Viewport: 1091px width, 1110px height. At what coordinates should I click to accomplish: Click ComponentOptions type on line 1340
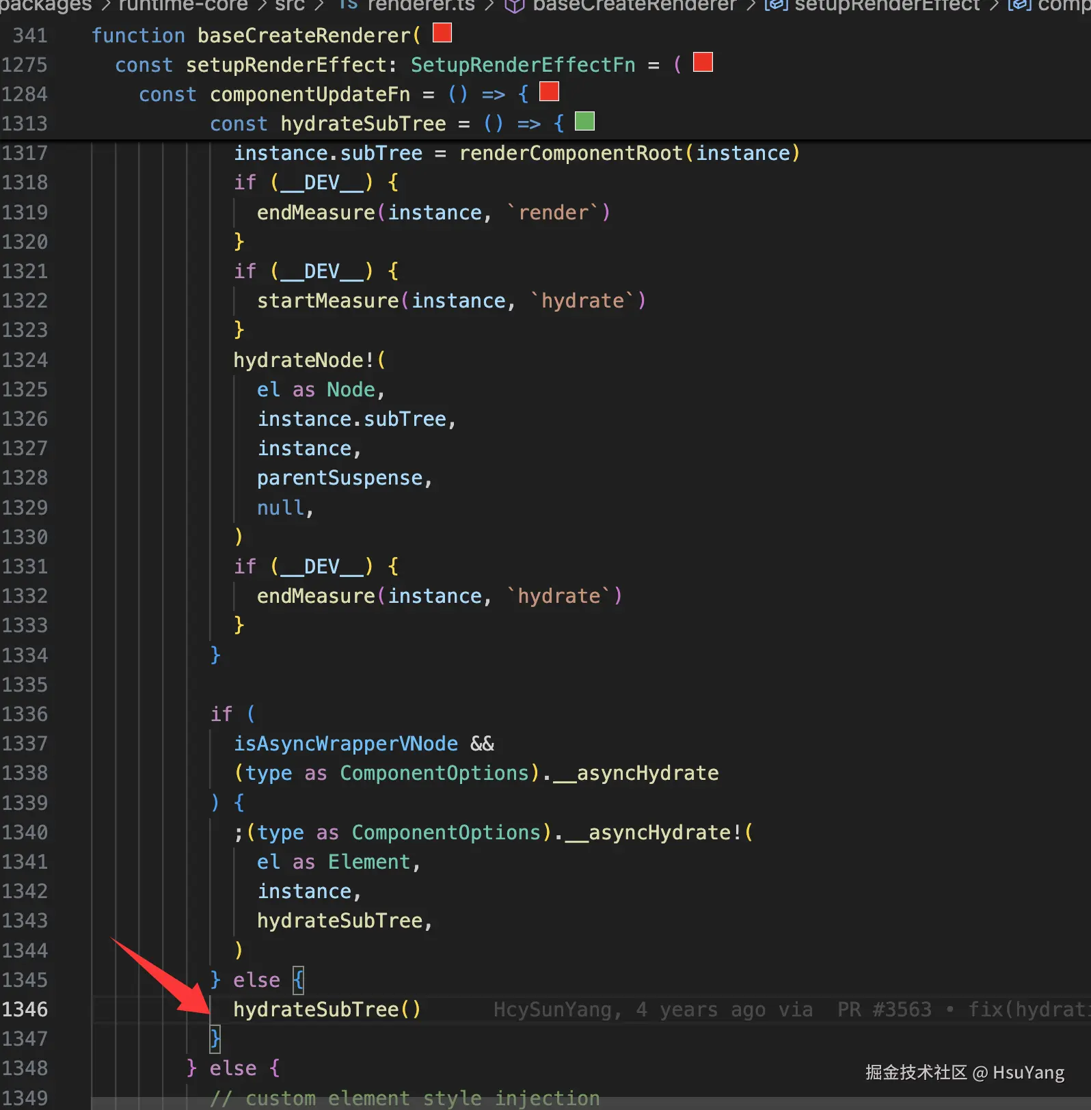(x=446, y=832)
